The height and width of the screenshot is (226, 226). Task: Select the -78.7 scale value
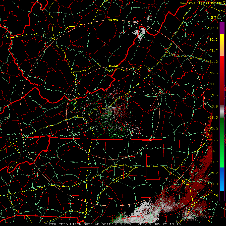[x=213, y=162]
